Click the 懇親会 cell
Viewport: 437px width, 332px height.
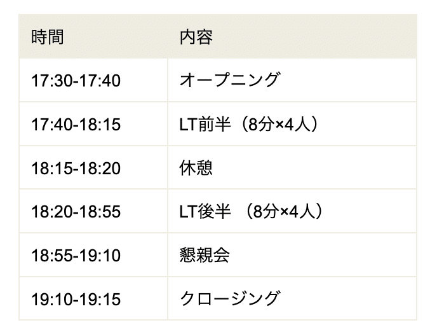click(204, 256)
